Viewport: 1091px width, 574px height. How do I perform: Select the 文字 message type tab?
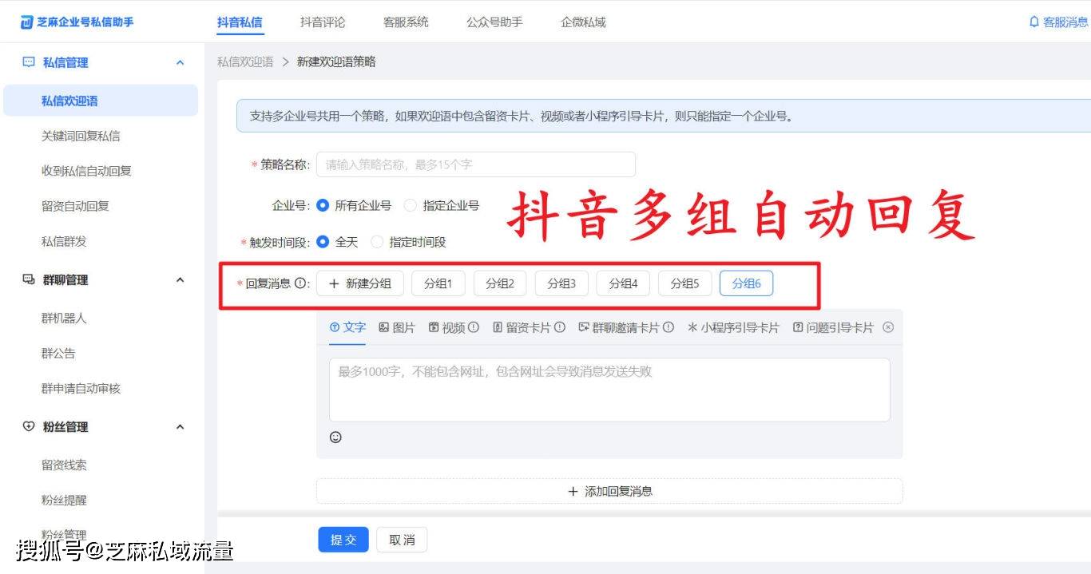[x=347, y=327]
